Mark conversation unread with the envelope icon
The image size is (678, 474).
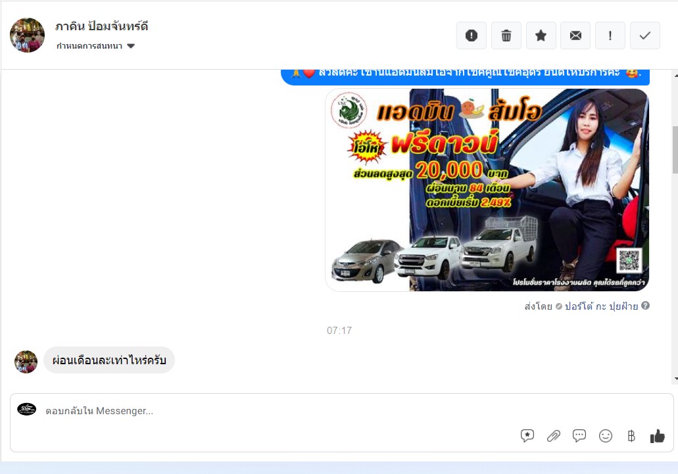pos(575,36)
